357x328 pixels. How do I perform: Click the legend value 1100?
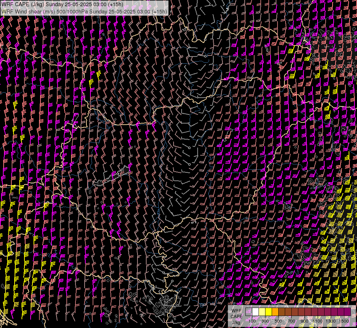point(318,321)
